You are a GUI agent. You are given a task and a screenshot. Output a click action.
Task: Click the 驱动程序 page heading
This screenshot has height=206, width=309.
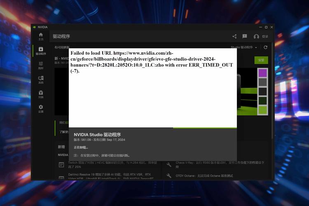[x=61, y=37]
